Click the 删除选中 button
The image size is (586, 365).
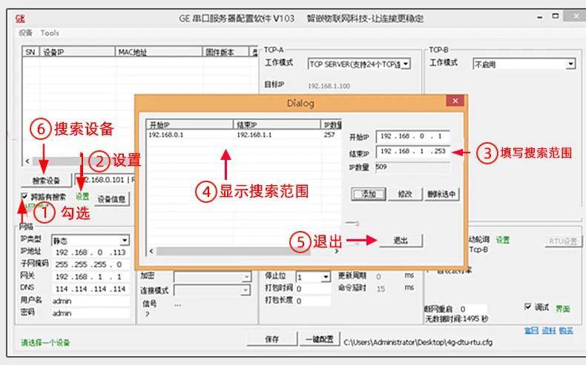point(442,194)
